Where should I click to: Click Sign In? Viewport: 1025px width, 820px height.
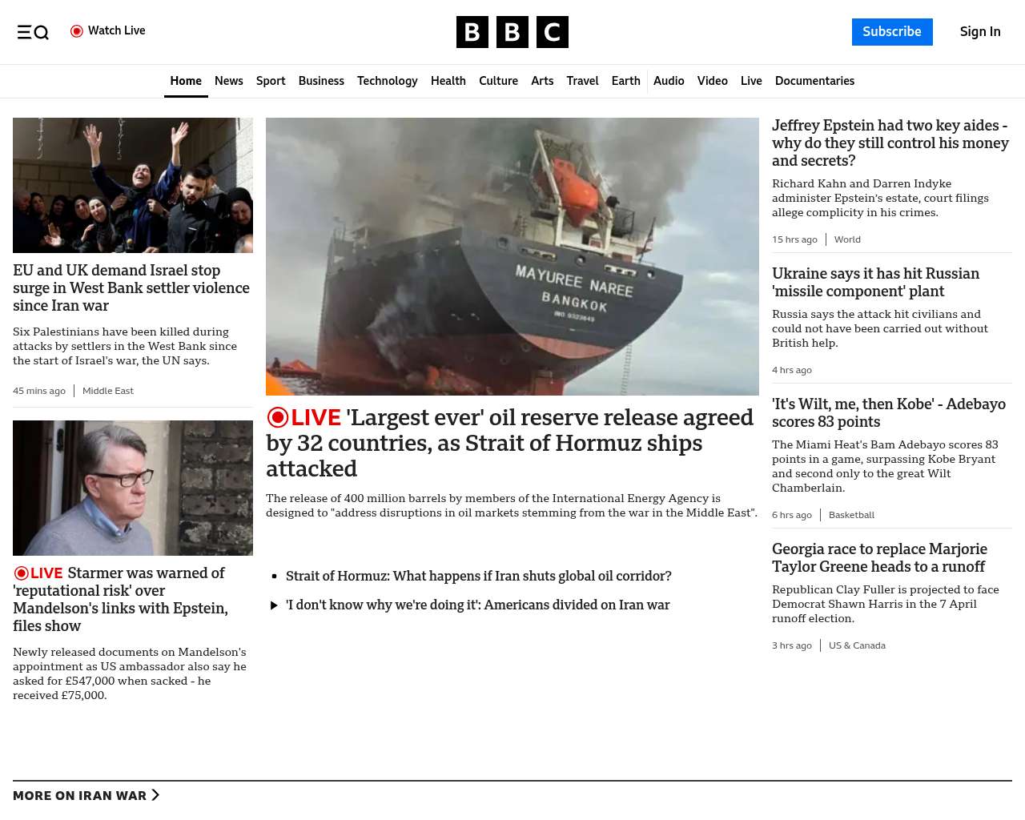(x=980, y=32)
